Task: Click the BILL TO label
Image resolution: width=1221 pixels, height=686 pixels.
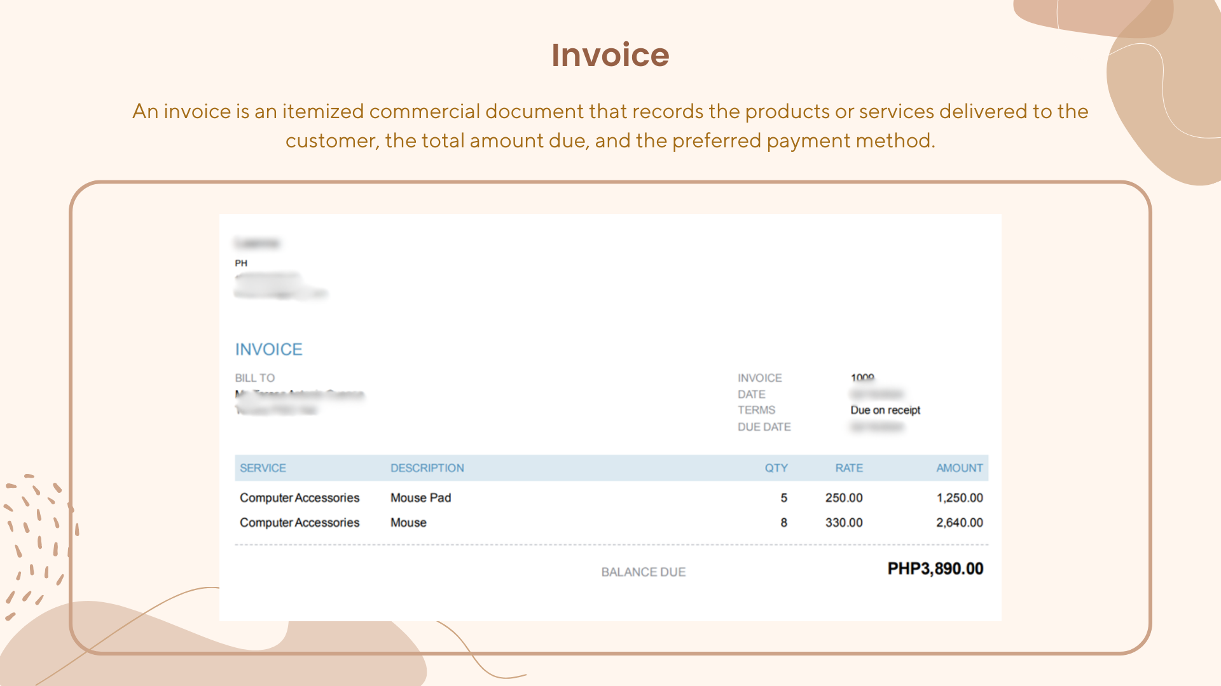Action: (x=254, y=378)
